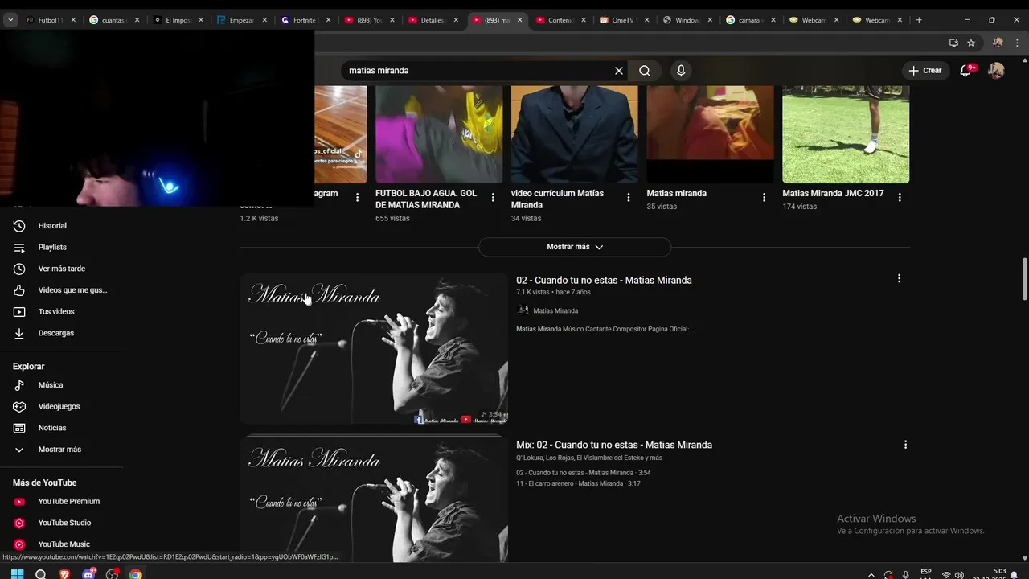Switch to the Empezar tab
The width and height of the screenshot is (1029, 579).
(x=241, y=20)
